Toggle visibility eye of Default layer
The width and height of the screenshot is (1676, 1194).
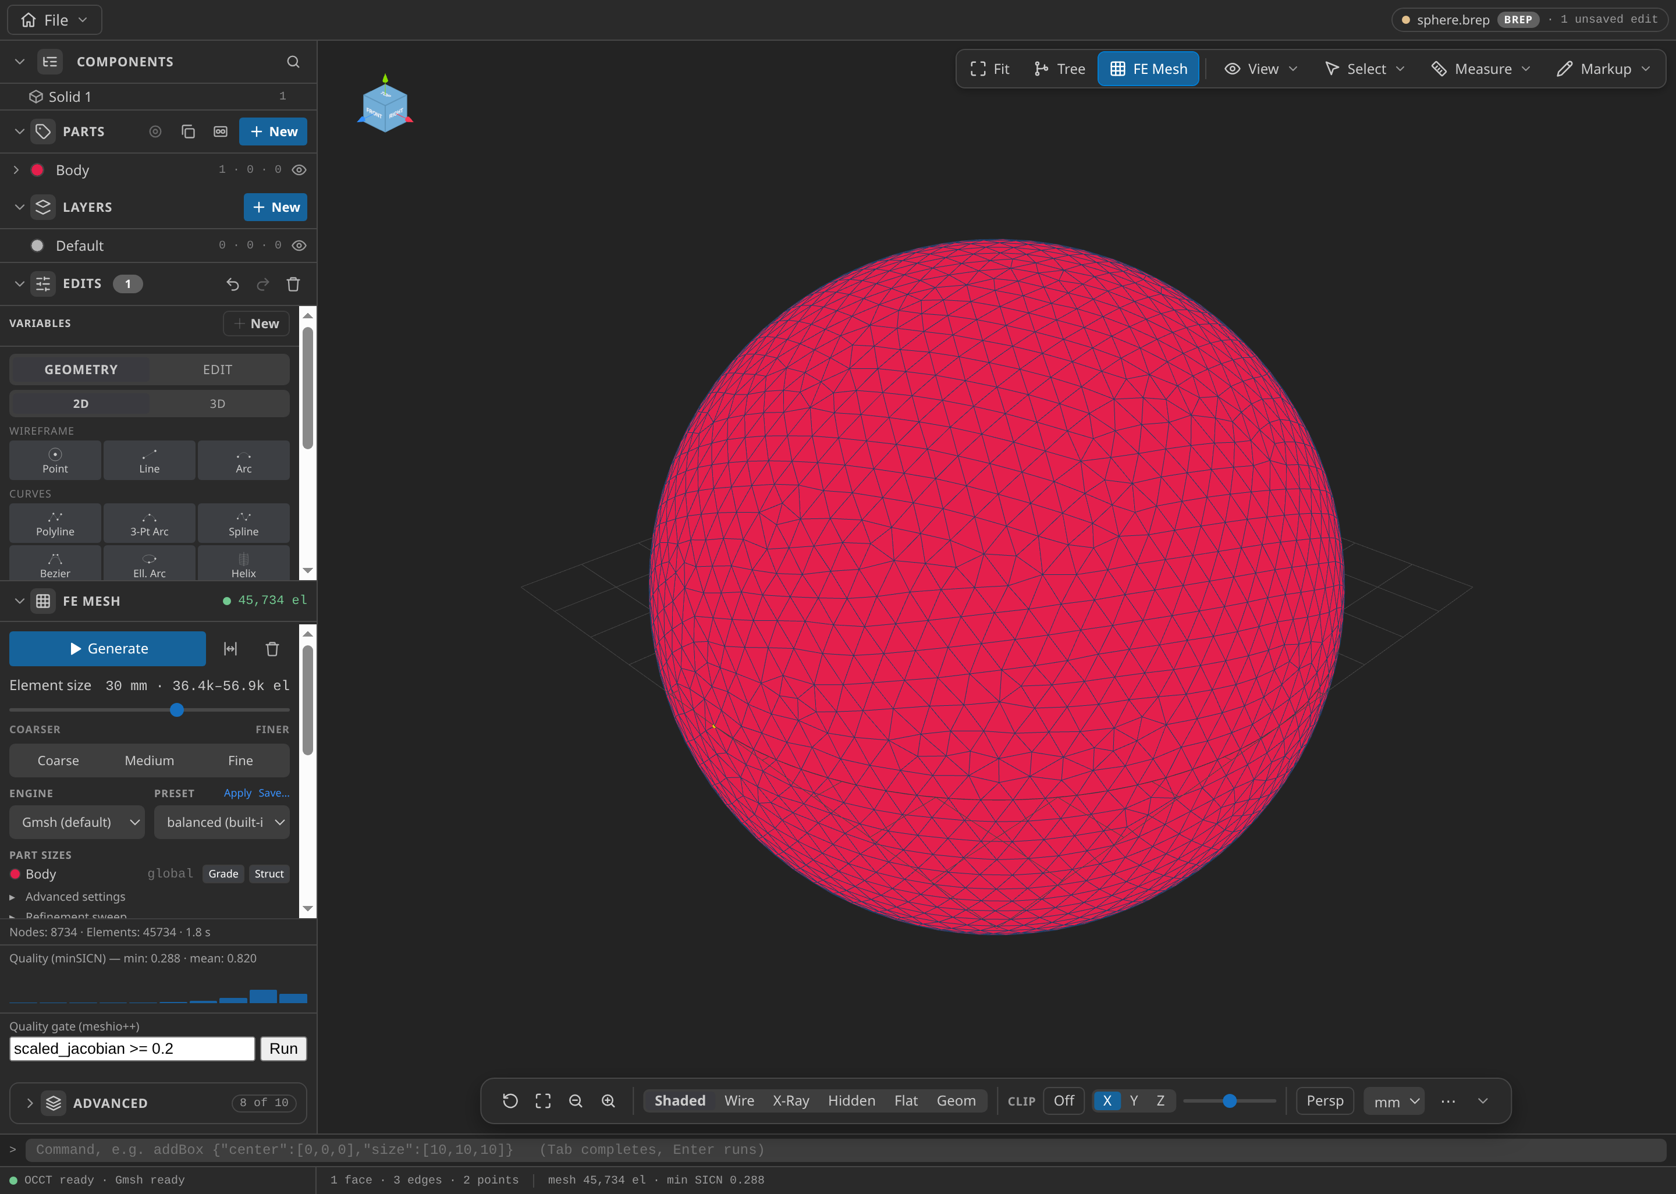tap(299, 246)
